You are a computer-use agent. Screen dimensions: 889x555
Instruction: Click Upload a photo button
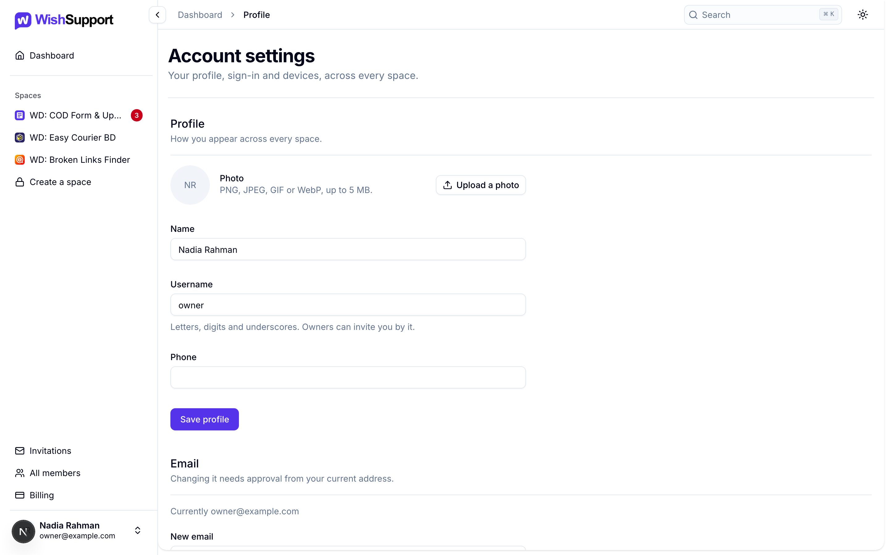(x=481, y=185)
